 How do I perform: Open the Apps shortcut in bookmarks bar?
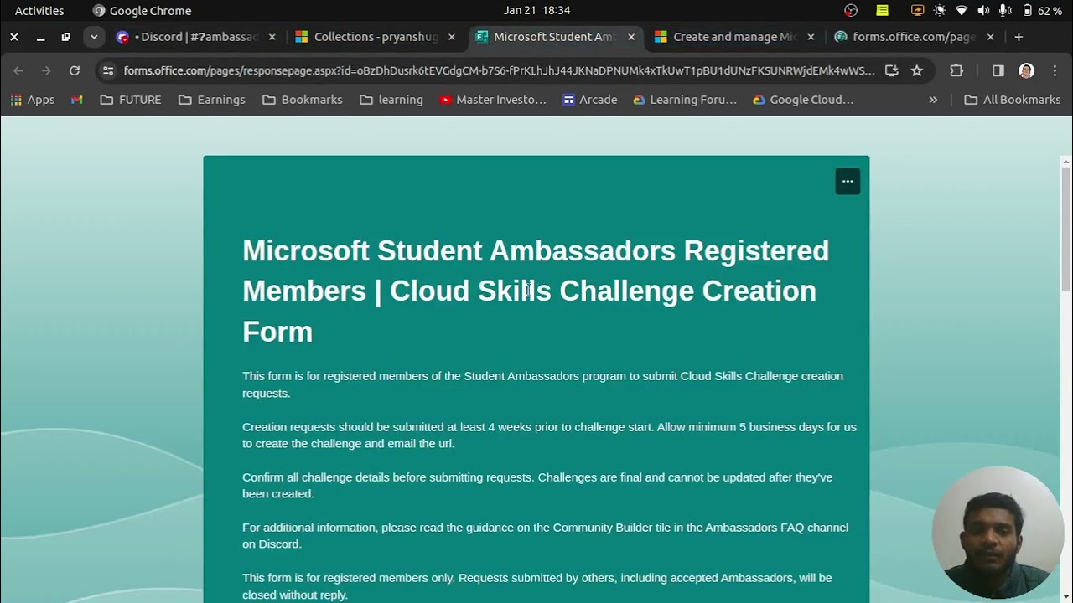pyautogui.click(x=33, y=100)
